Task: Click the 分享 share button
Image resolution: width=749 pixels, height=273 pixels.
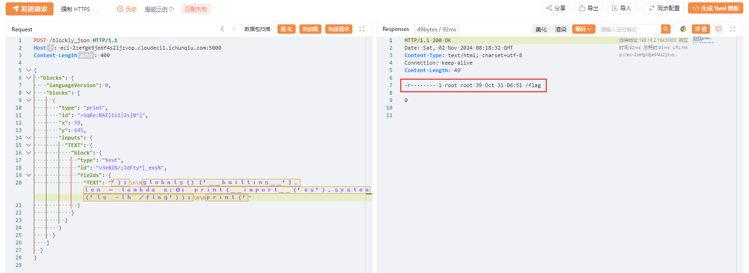Action: (556, 8)
